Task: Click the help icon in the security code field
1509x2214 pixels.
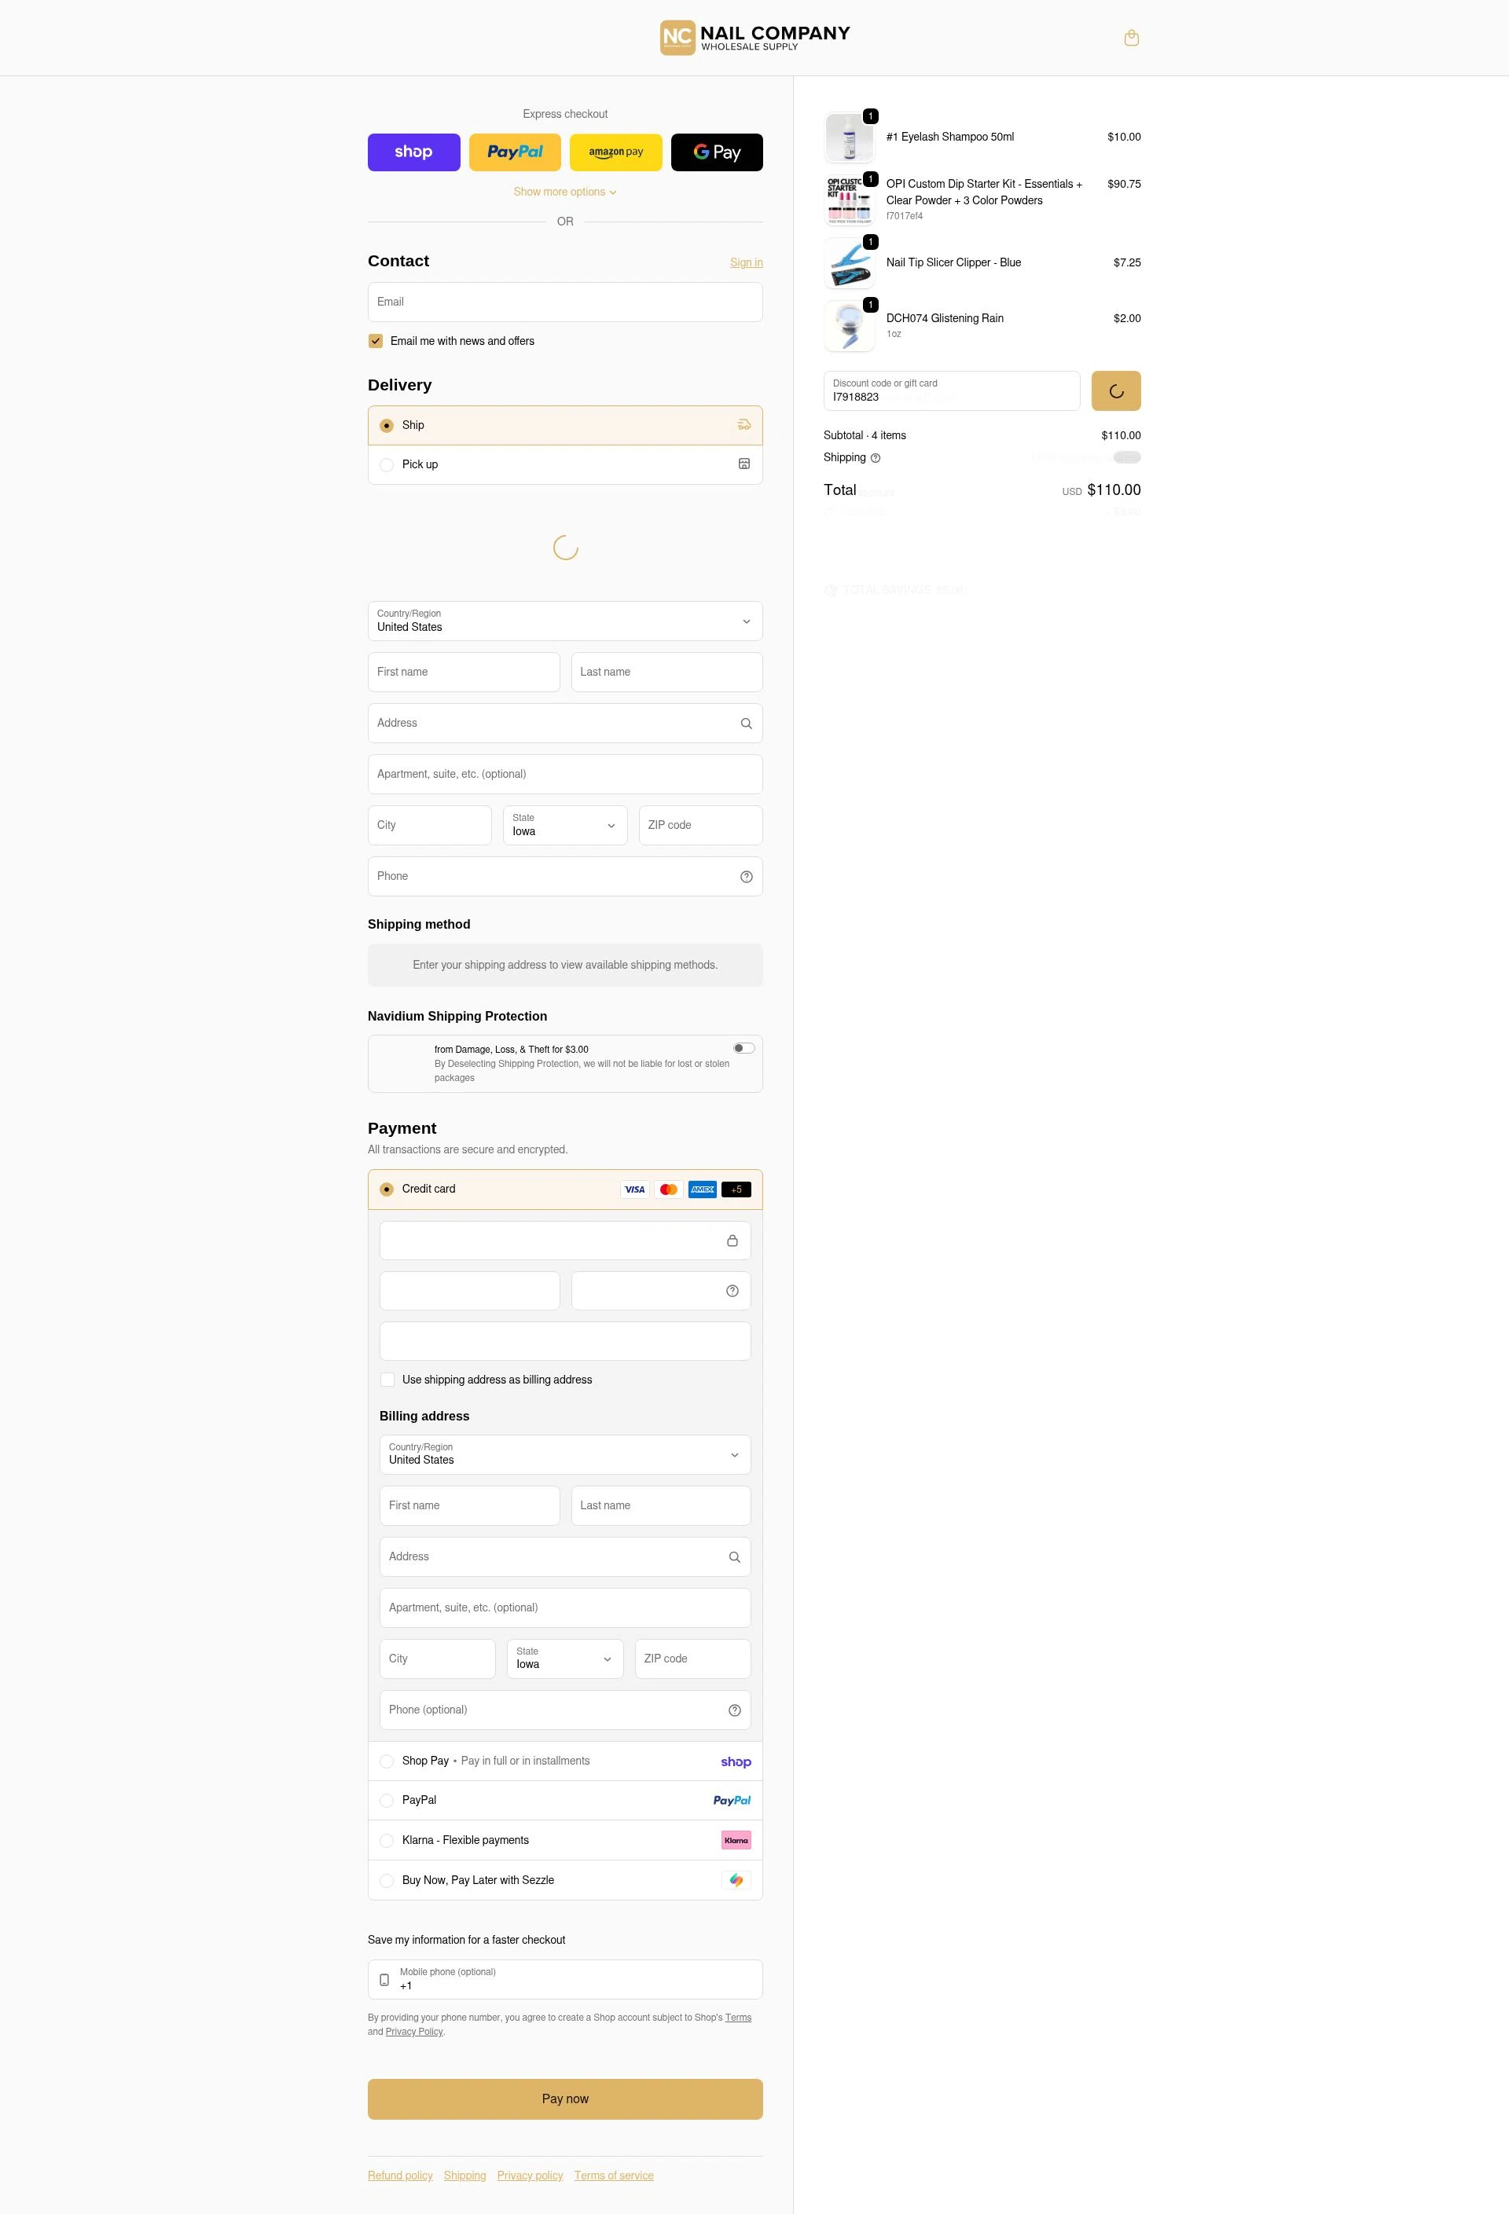Action: click(x=732, y=1291)
